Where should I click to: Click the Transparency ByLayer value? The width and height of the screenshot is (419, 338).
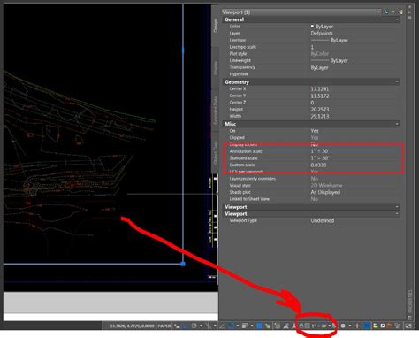click(319, 67)
